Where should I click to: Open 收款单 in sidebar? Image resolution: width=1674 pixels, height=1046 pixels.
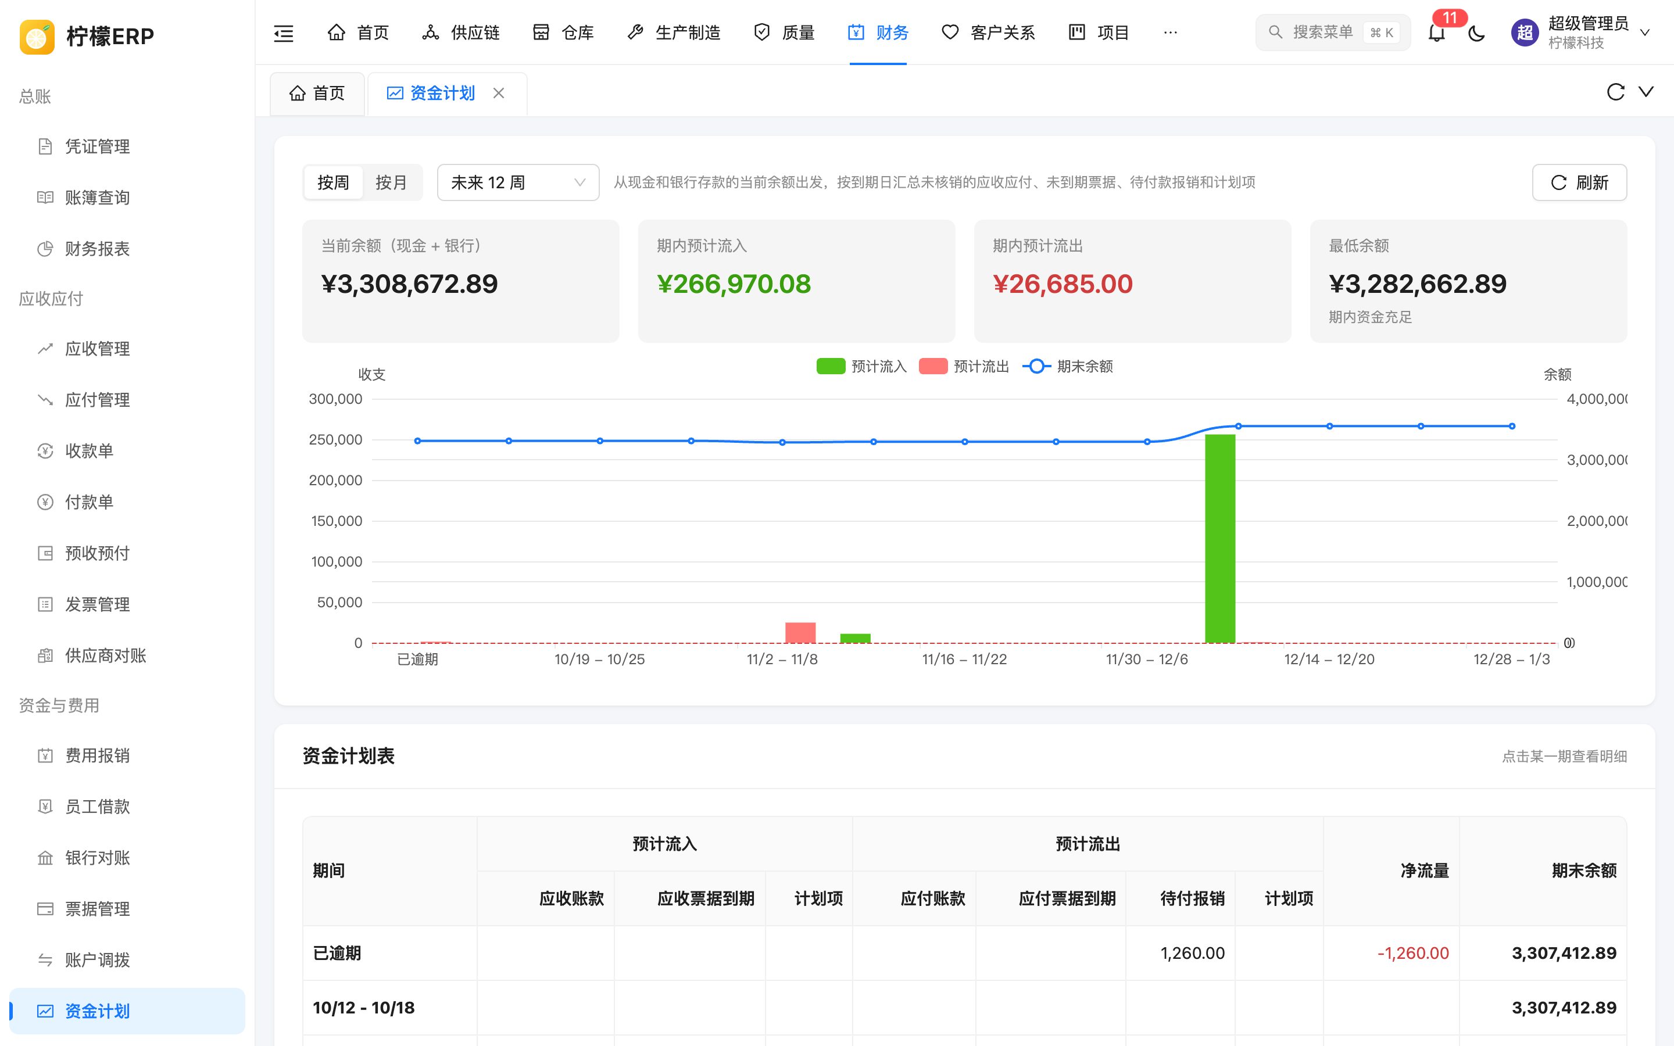(x=127, y=451)
